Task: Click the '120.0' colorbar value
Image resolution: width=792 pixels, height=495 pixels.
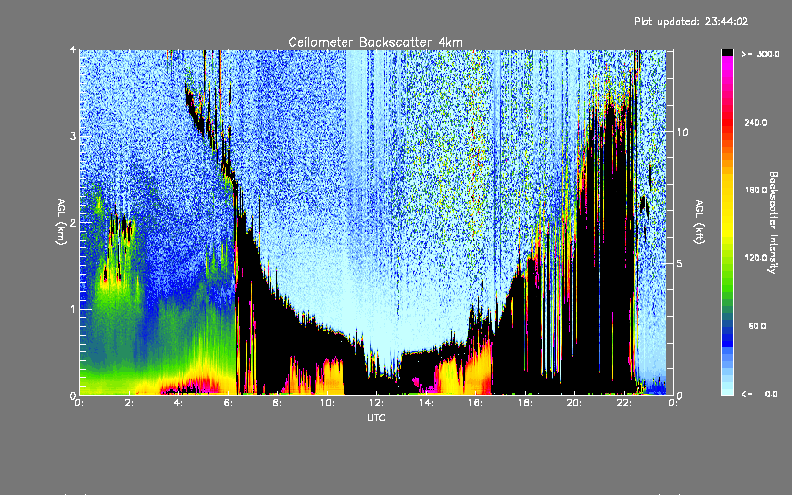Action: coord(756,257)
